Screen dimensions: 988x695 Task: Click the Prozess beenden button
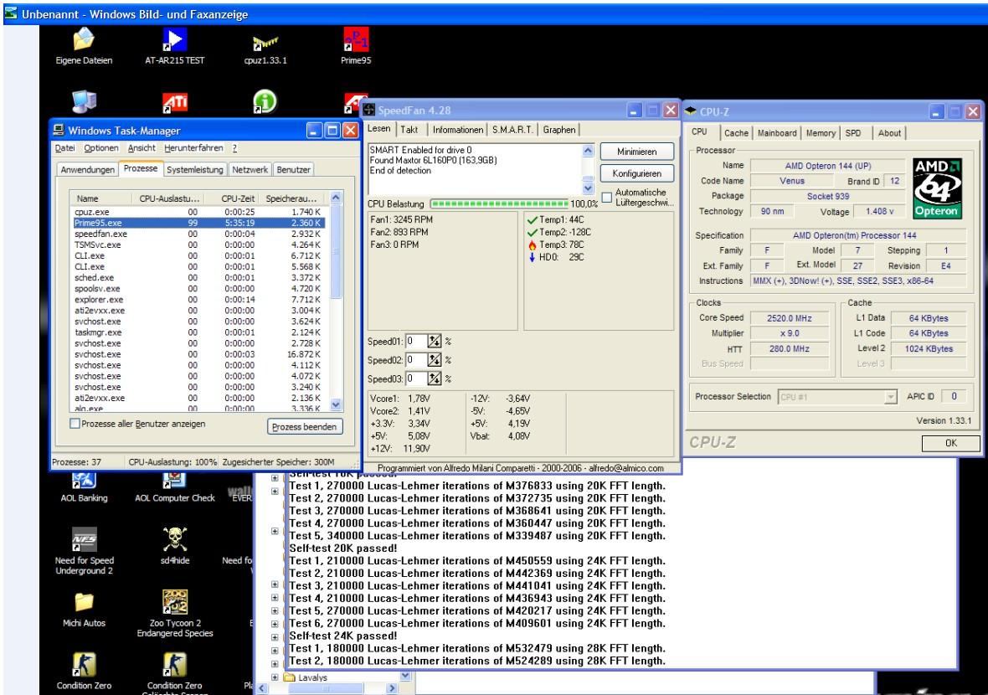click(x=304, y=426)
